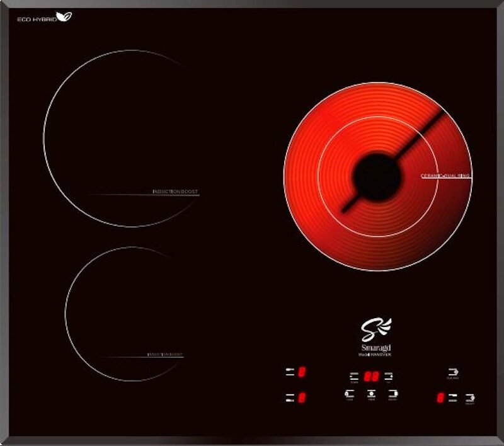The height and width of the screenshot is (446, 504).
Task: Tap the large Induction Boost label
Action: tap(175, 191)
